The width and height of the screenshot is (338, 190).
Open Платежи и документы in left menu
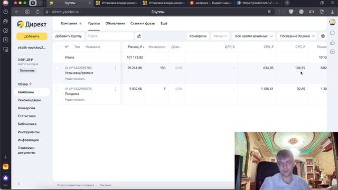coord(26,150)
